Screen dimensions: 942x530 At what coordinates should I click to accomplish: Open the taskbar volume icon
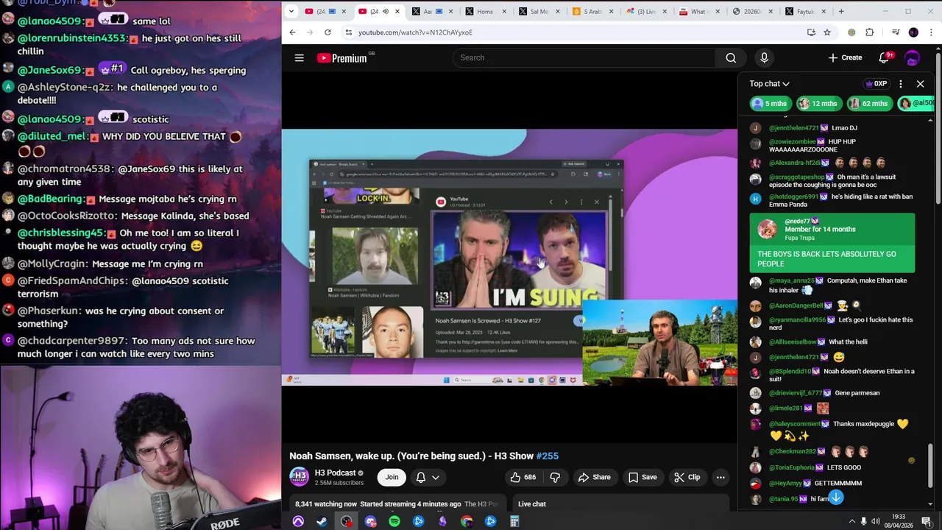(877, 521)
